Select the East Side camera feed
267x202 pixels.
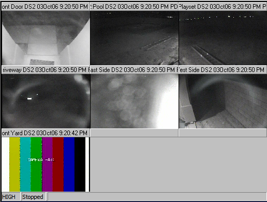(x=135, y=101)
